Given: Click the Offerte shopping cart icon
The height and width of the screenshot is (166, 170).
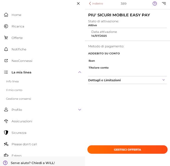Looking at the screenshot, I should pos(6,38).
